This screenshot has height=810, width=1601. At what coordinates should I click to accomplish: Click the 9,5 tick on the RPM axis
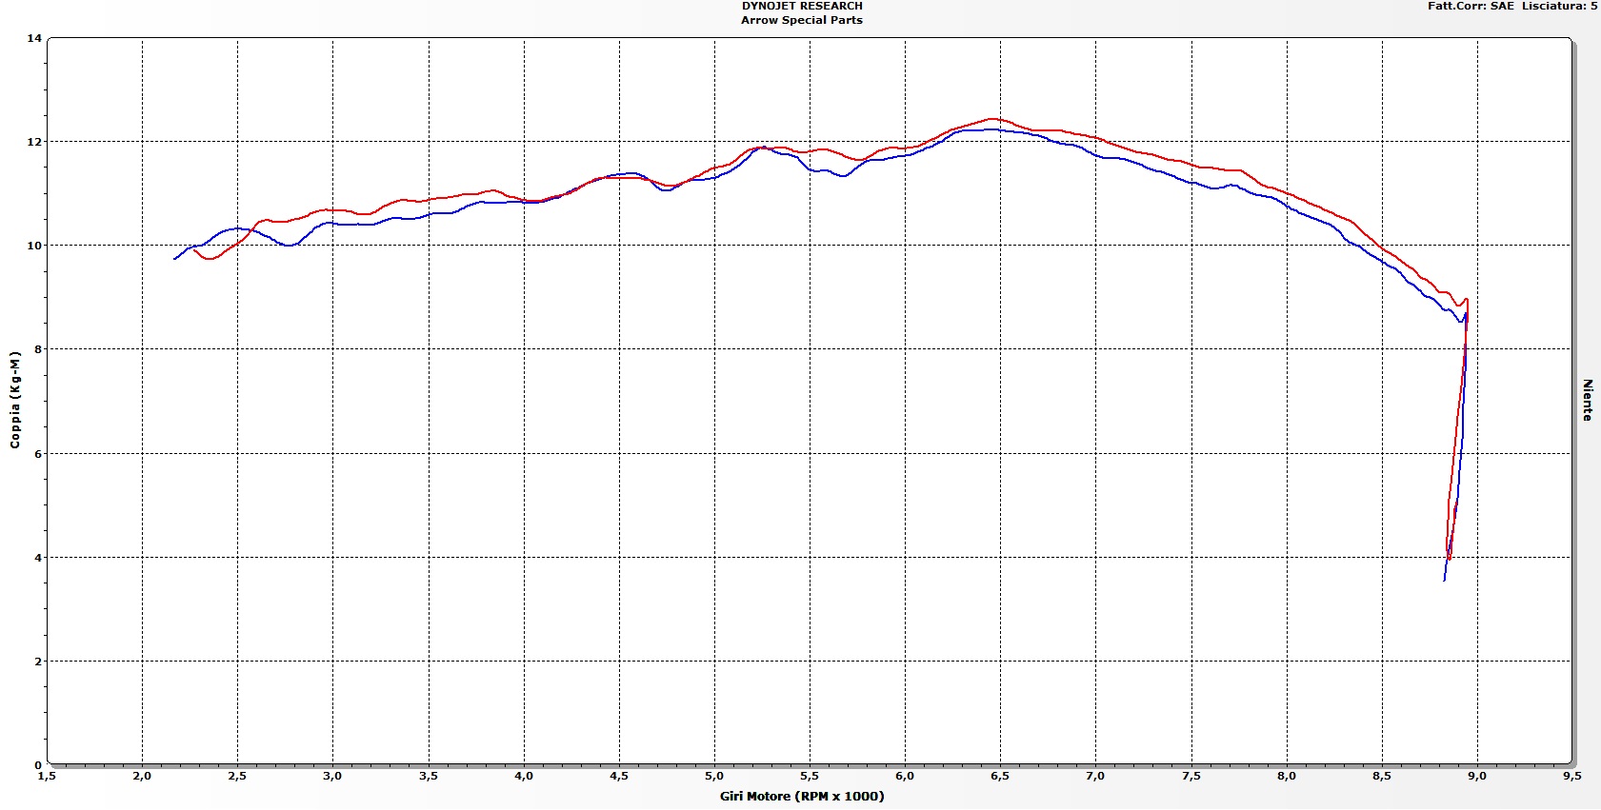pyautogui.click(x=1571, y=776)
